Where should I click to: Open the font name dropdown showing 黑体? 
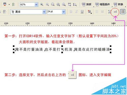[44, 12]
